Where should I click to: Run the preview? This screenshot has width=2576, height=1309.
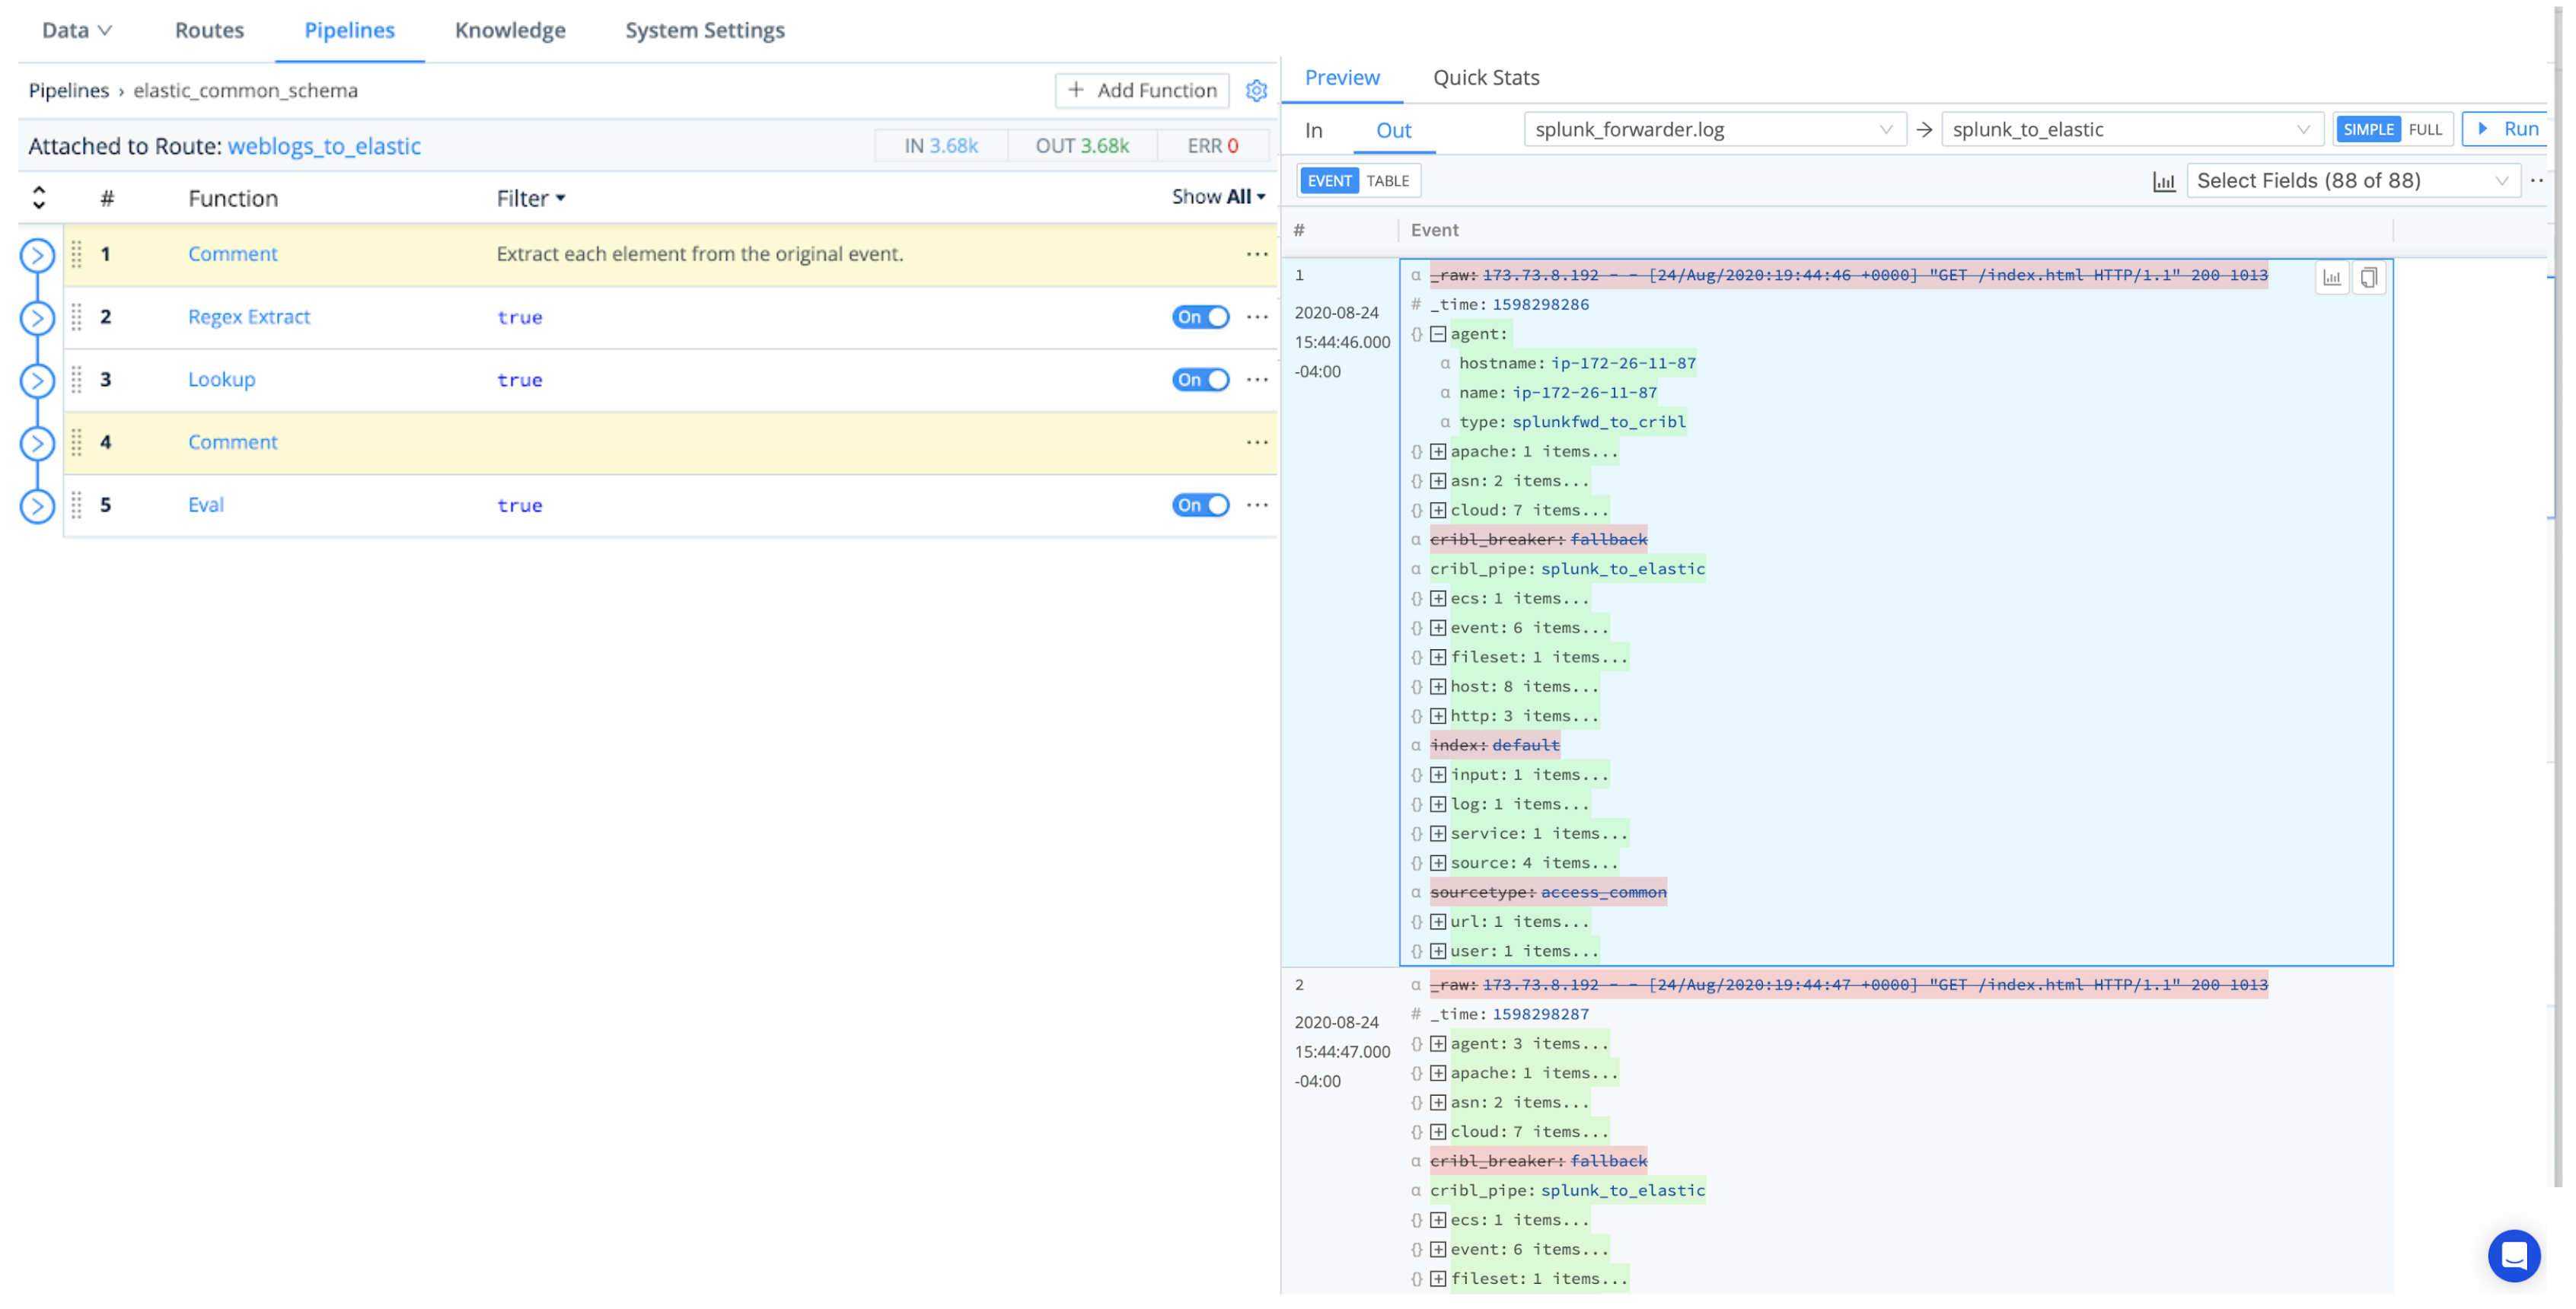point(2506,129)
